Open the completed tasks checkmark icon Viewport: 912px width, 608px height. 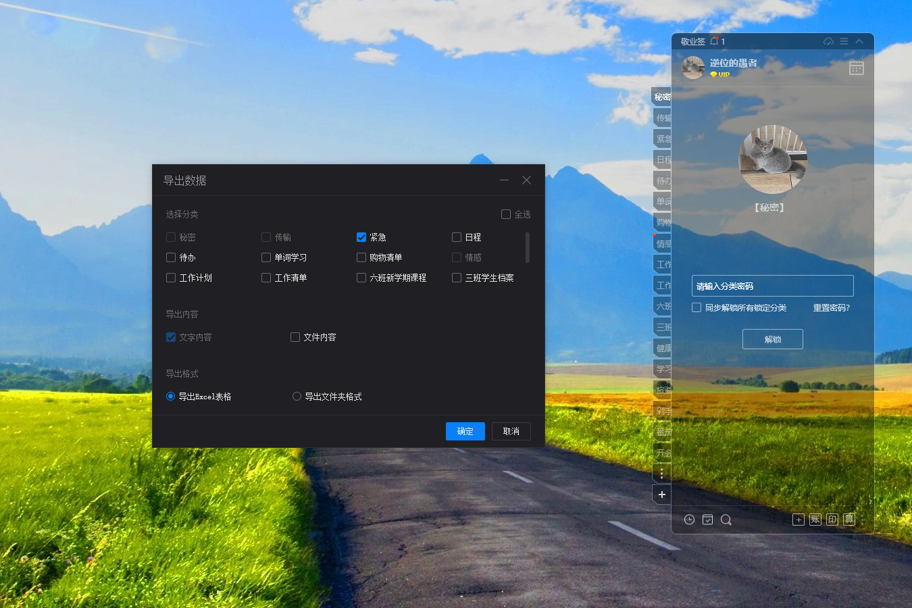click(x=707, y=520)
